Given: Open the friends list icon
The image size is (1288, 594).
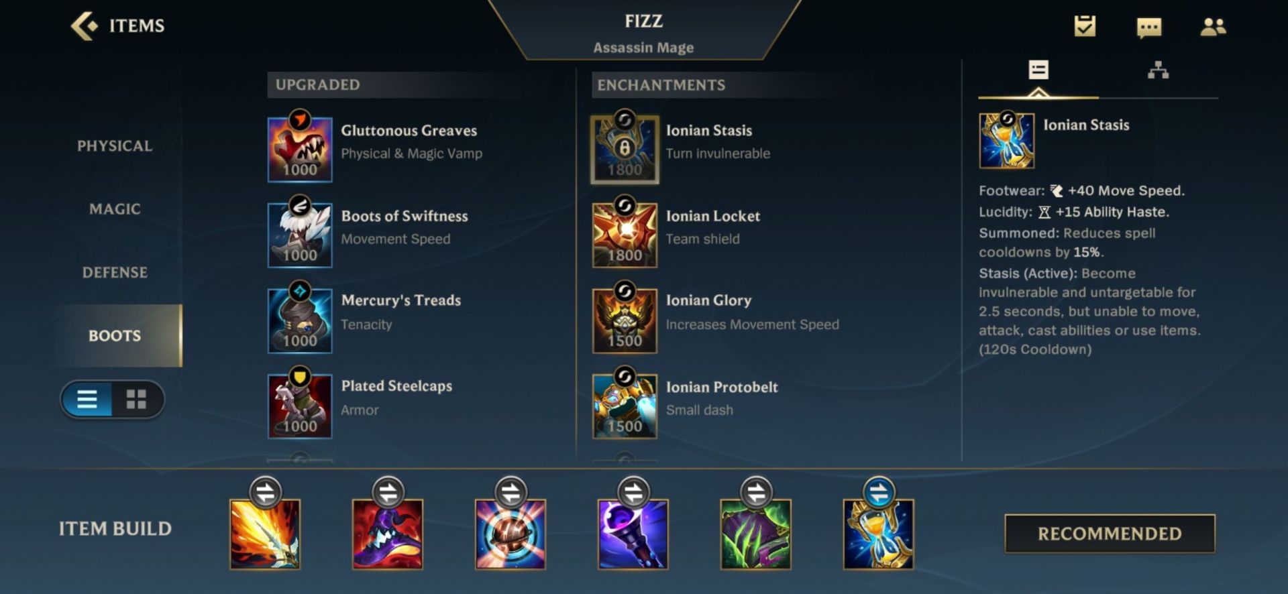Looking at the screenshot, I should click(1213, 27).
